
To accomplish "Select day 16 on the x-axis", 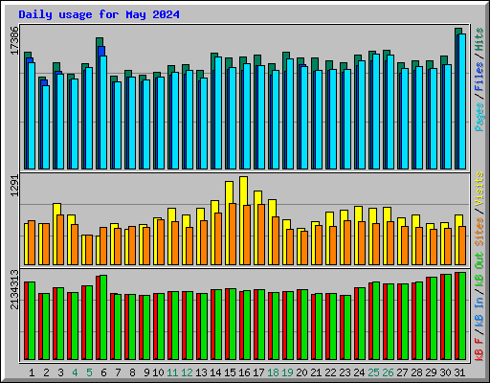I will click(244, 372).
